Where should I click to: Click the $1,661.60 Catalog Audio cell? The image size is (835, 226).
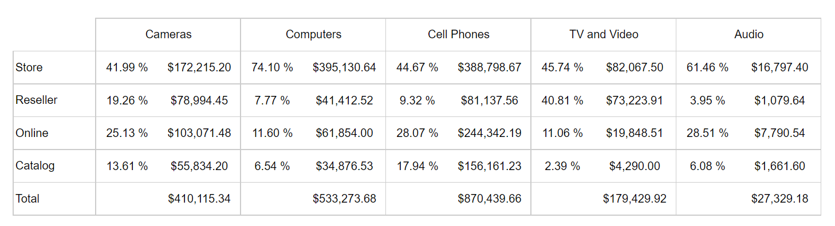pos(779,166)
